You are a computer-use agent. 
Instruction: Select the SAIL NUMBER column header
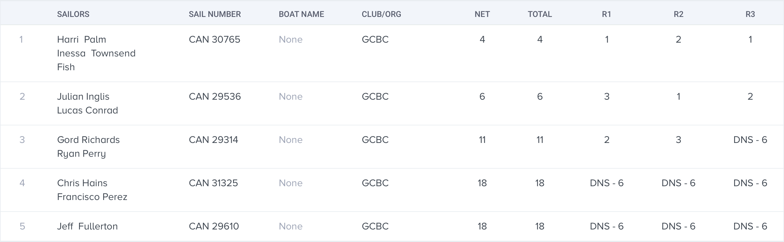click(215, 14)
